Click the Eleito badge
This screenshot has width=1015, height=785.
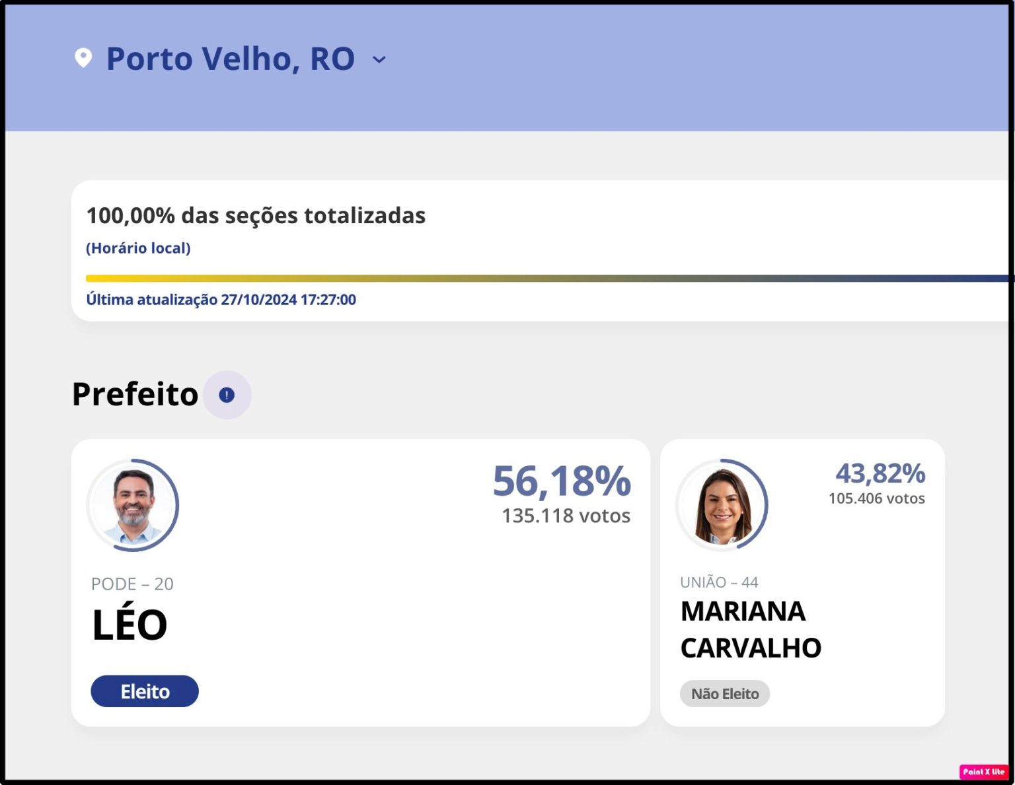click(145, 691)
